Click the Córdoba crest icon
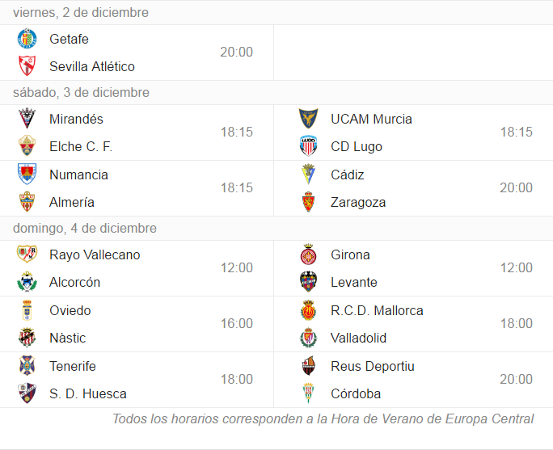 [x=308, y=393]
